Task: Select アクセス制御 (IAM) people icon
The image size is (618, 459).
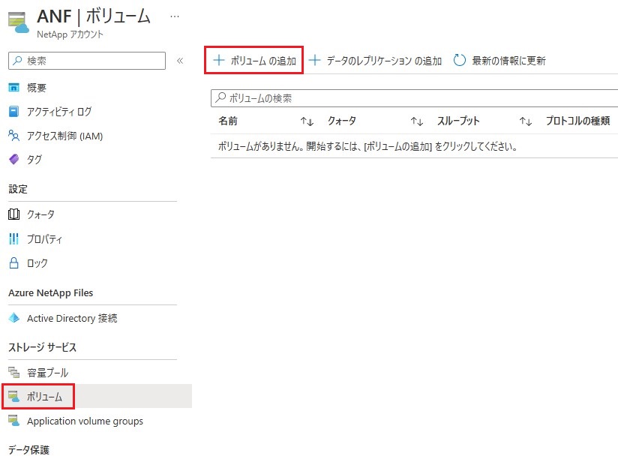Action: pyautogui.click(x=13, y=136)
